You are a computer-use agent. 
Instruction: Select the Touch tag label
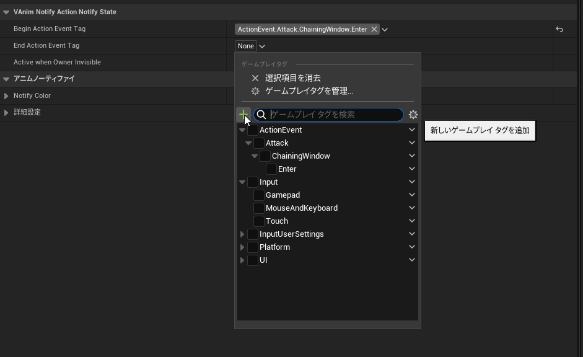(276, 221)
